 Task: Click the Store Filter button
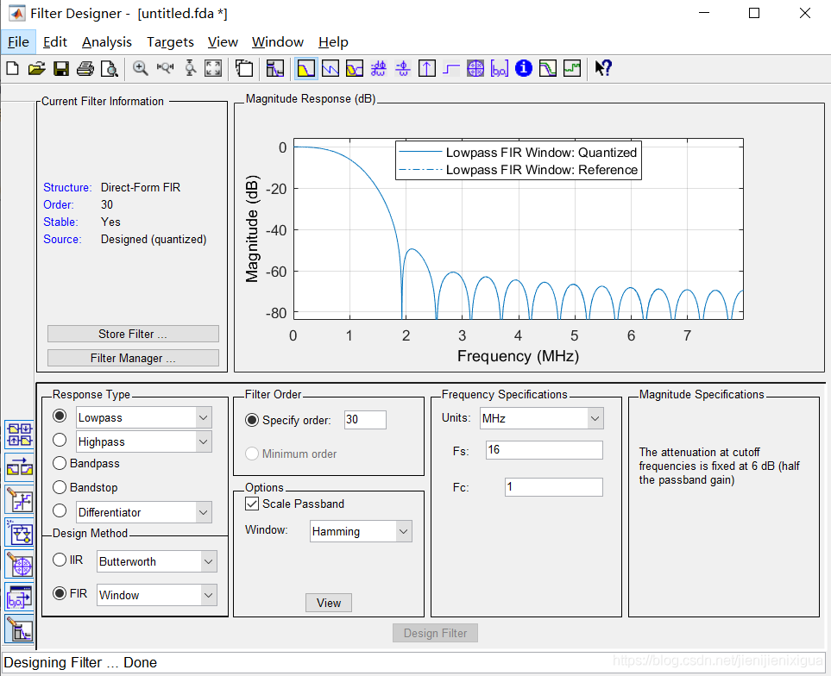point(133,334)
